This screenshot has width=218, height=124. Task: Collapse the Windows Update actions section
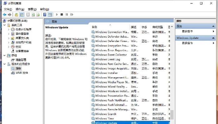[x=213, y=38]
